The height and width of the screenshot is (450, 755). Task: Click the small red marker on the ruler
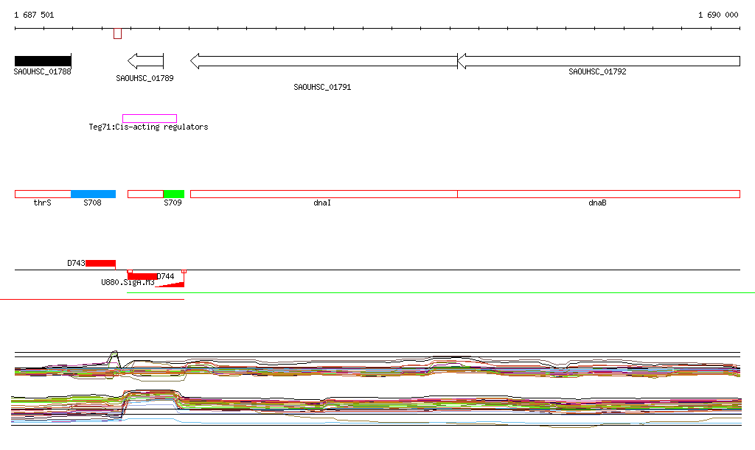pos(117,33)
